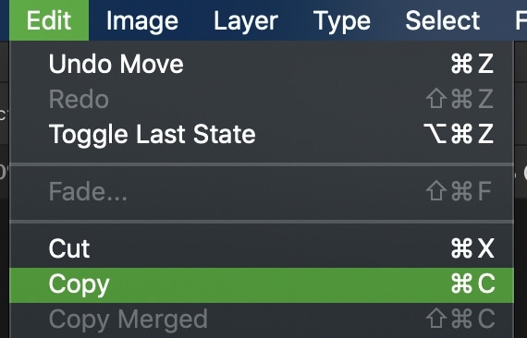Click the ⌘X shortcut beside Cut
Image resolution: width=527 pixels, height=338 pixels.
[472, 248]
